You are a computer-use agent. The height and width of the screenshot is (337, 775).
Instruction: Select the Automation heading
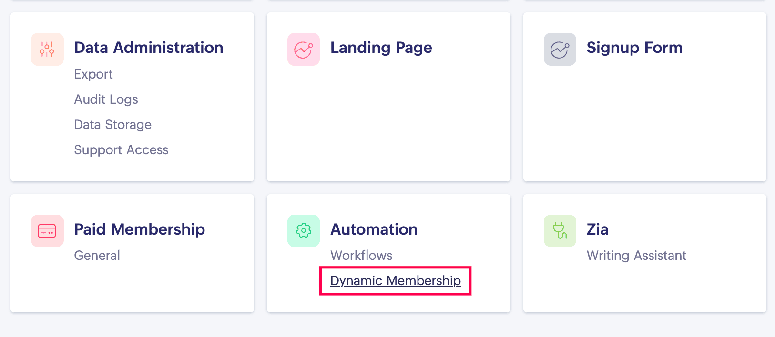374,229
